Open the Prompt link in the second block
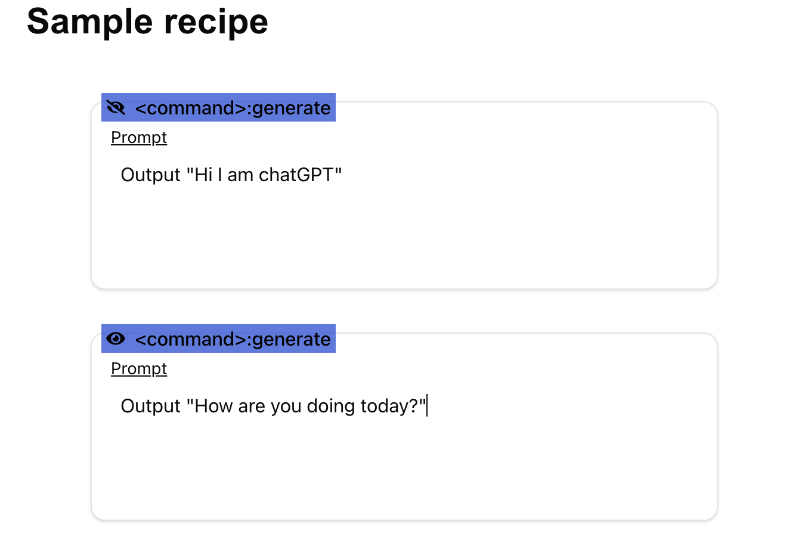The width and height of the screenshot is (811, 553). click(139, 369)
